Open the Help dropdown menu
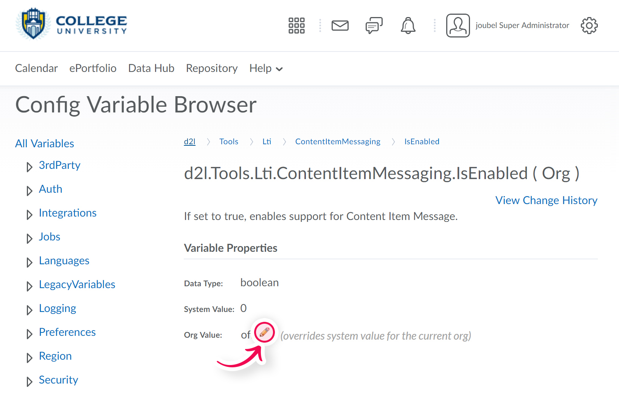The width and height of the screenshot is (619, 393). coord(266,69)
